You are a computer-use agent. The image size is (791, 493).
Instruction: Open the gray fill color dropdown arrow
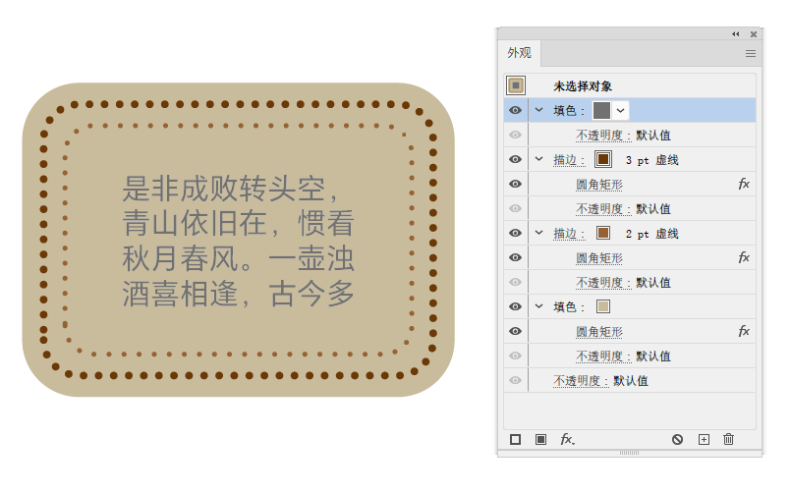pos(620,110)
